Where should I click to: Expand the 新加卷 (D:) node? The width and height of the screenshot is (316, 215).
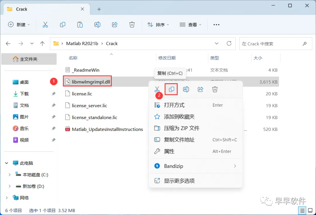(x=9, y=186)
